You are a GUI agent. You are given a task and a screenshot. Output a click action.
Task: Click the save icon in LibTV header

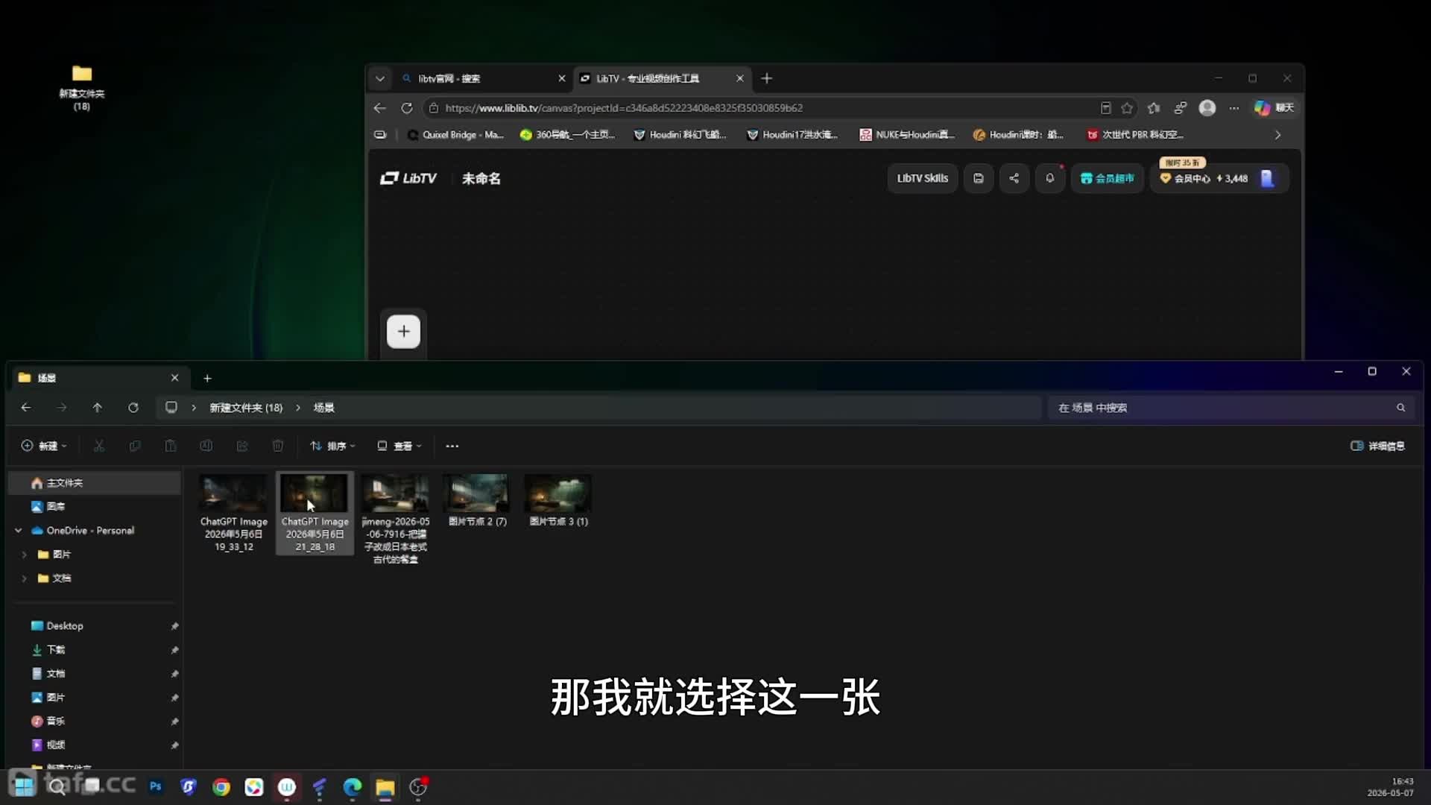[x=978, y=178]
